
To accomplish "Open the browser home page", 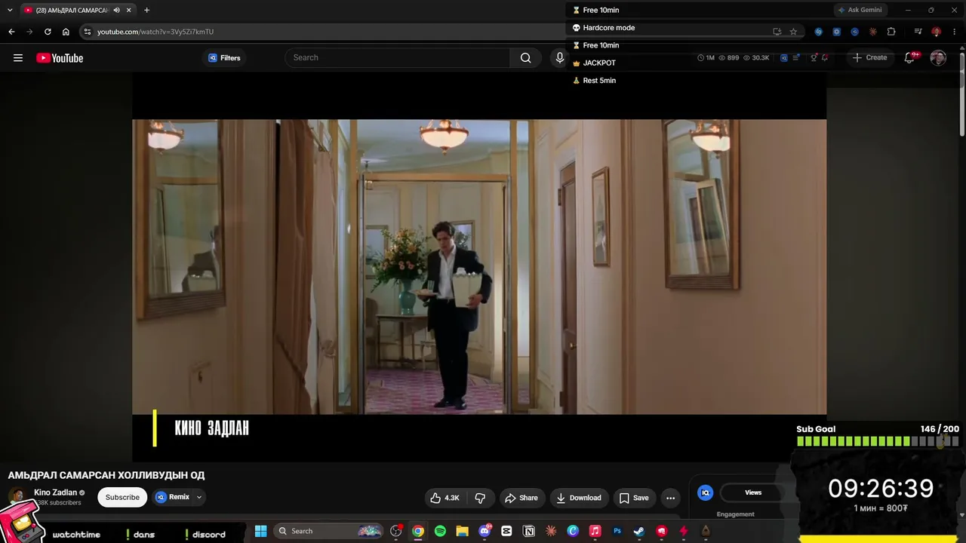I will coord(66,32).
